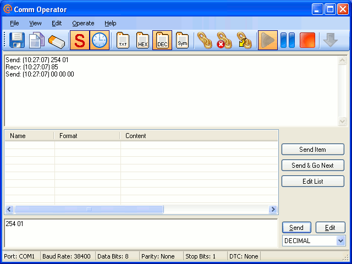Image resolution: width=352 pixels, height=264 pixels.
Task: Click the log pane scroll down arrow
Action: pyautogui.click(x=342, y=121)
